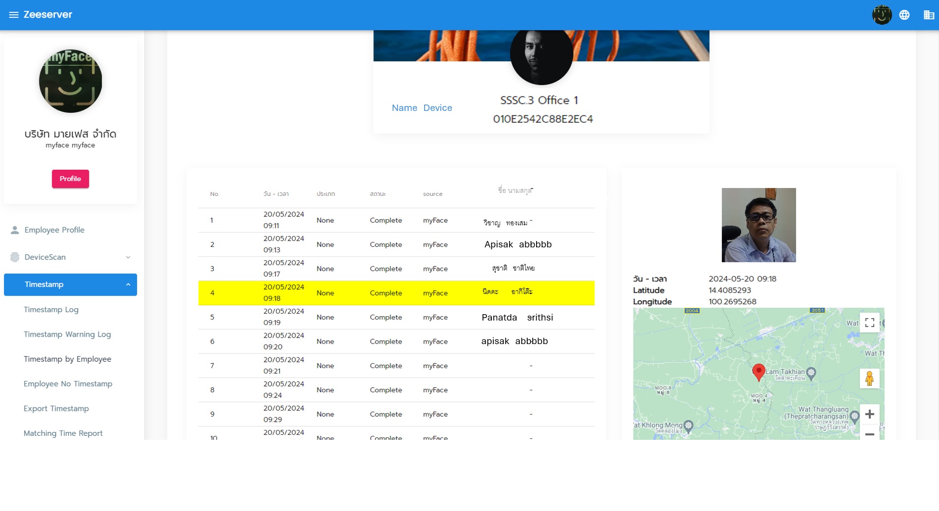Click the company building icon
Viewport: 939px width, 511px height.
(x=928, y=15)
